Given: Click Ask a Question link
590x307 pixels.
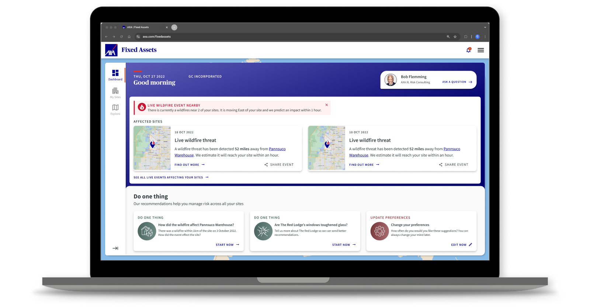Looking at the screenshot, I should 457,82.
